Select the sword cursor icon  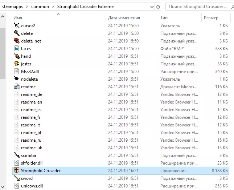(x=17, y=178)
